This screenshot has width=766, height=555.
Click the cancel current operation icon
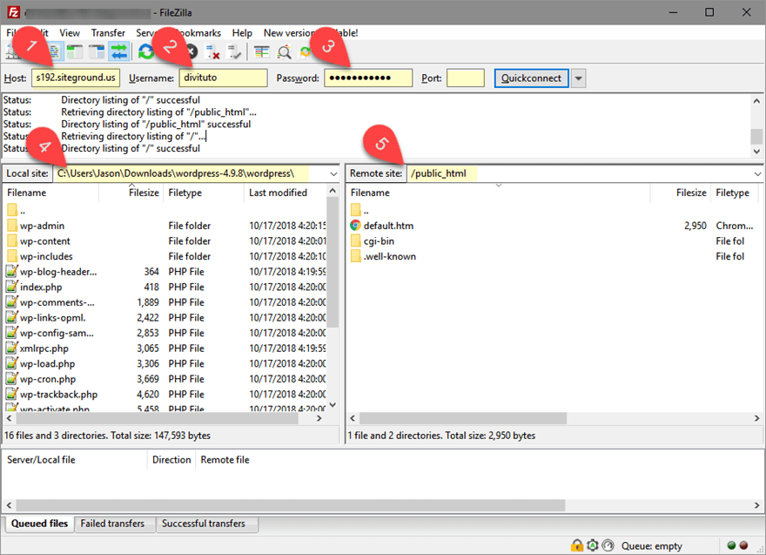(x=191, y=51)
